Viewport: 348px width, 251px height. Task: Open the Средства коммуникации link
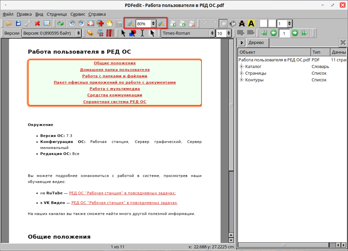coord(114,95)
